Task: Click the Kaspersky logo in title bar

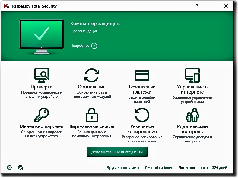Action: pyautogui.click(x=6, y=6)
